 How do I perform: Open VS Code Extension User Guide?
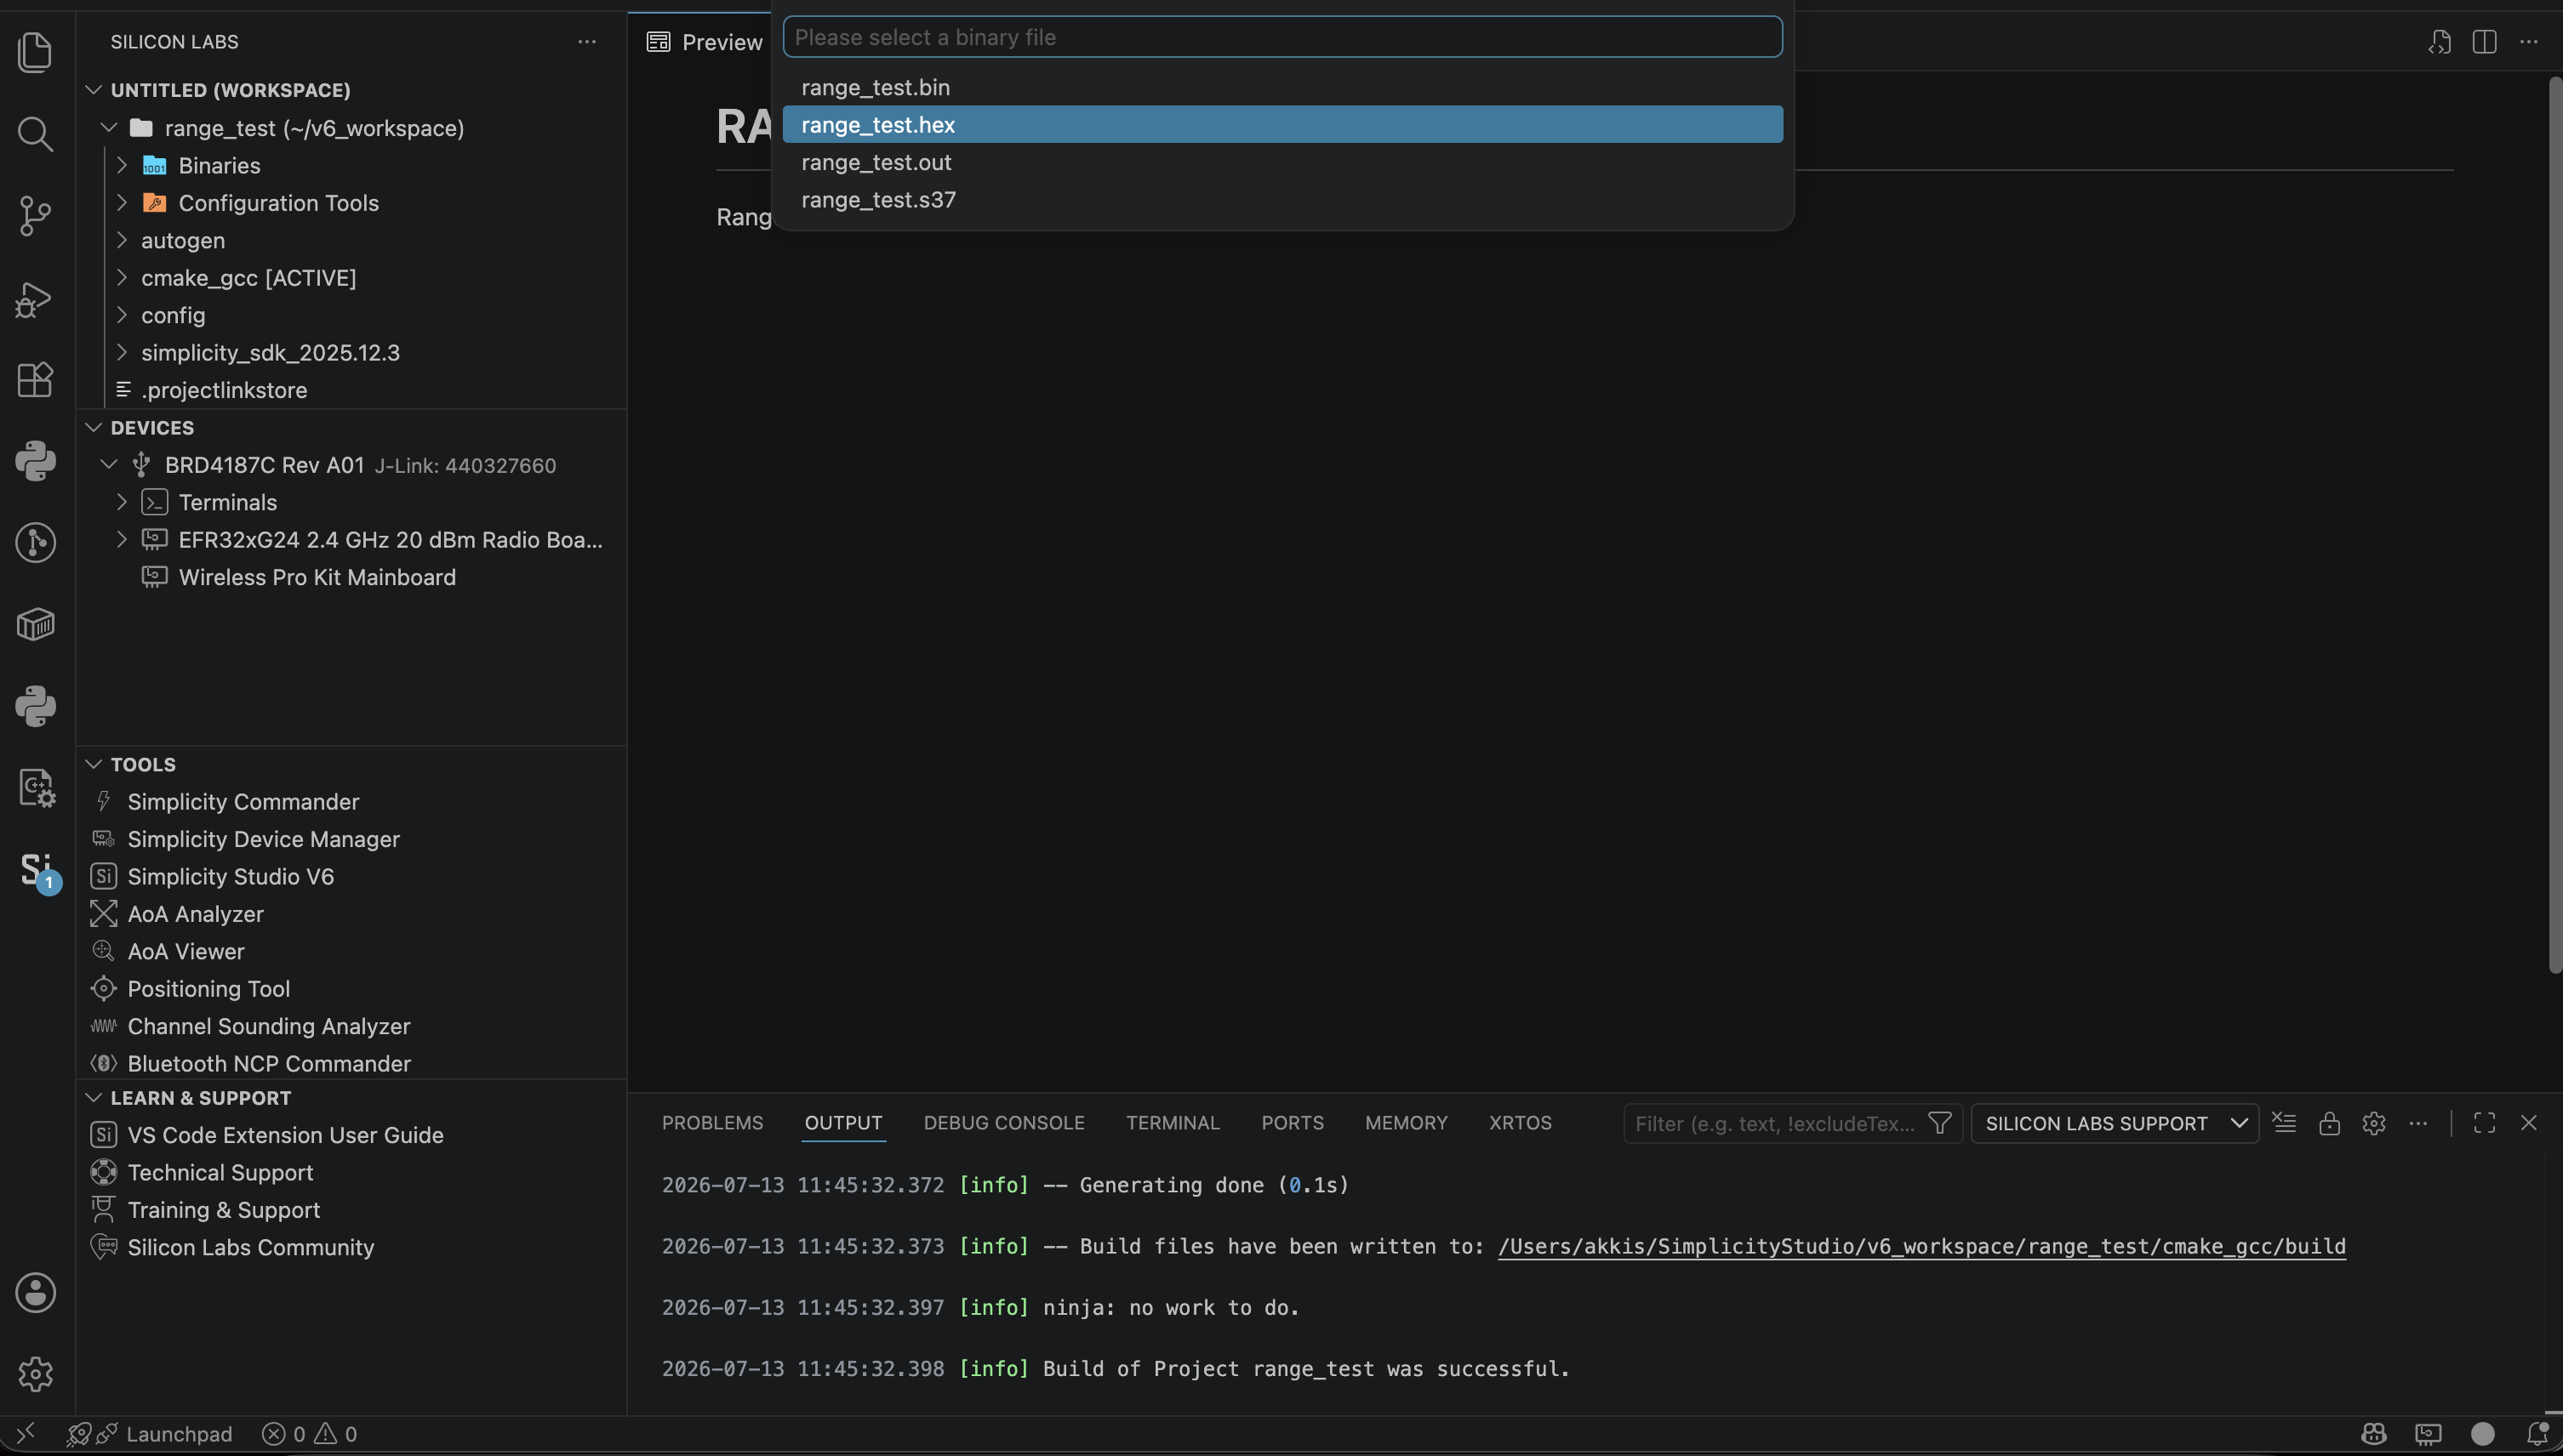(x=285, y=1135)
